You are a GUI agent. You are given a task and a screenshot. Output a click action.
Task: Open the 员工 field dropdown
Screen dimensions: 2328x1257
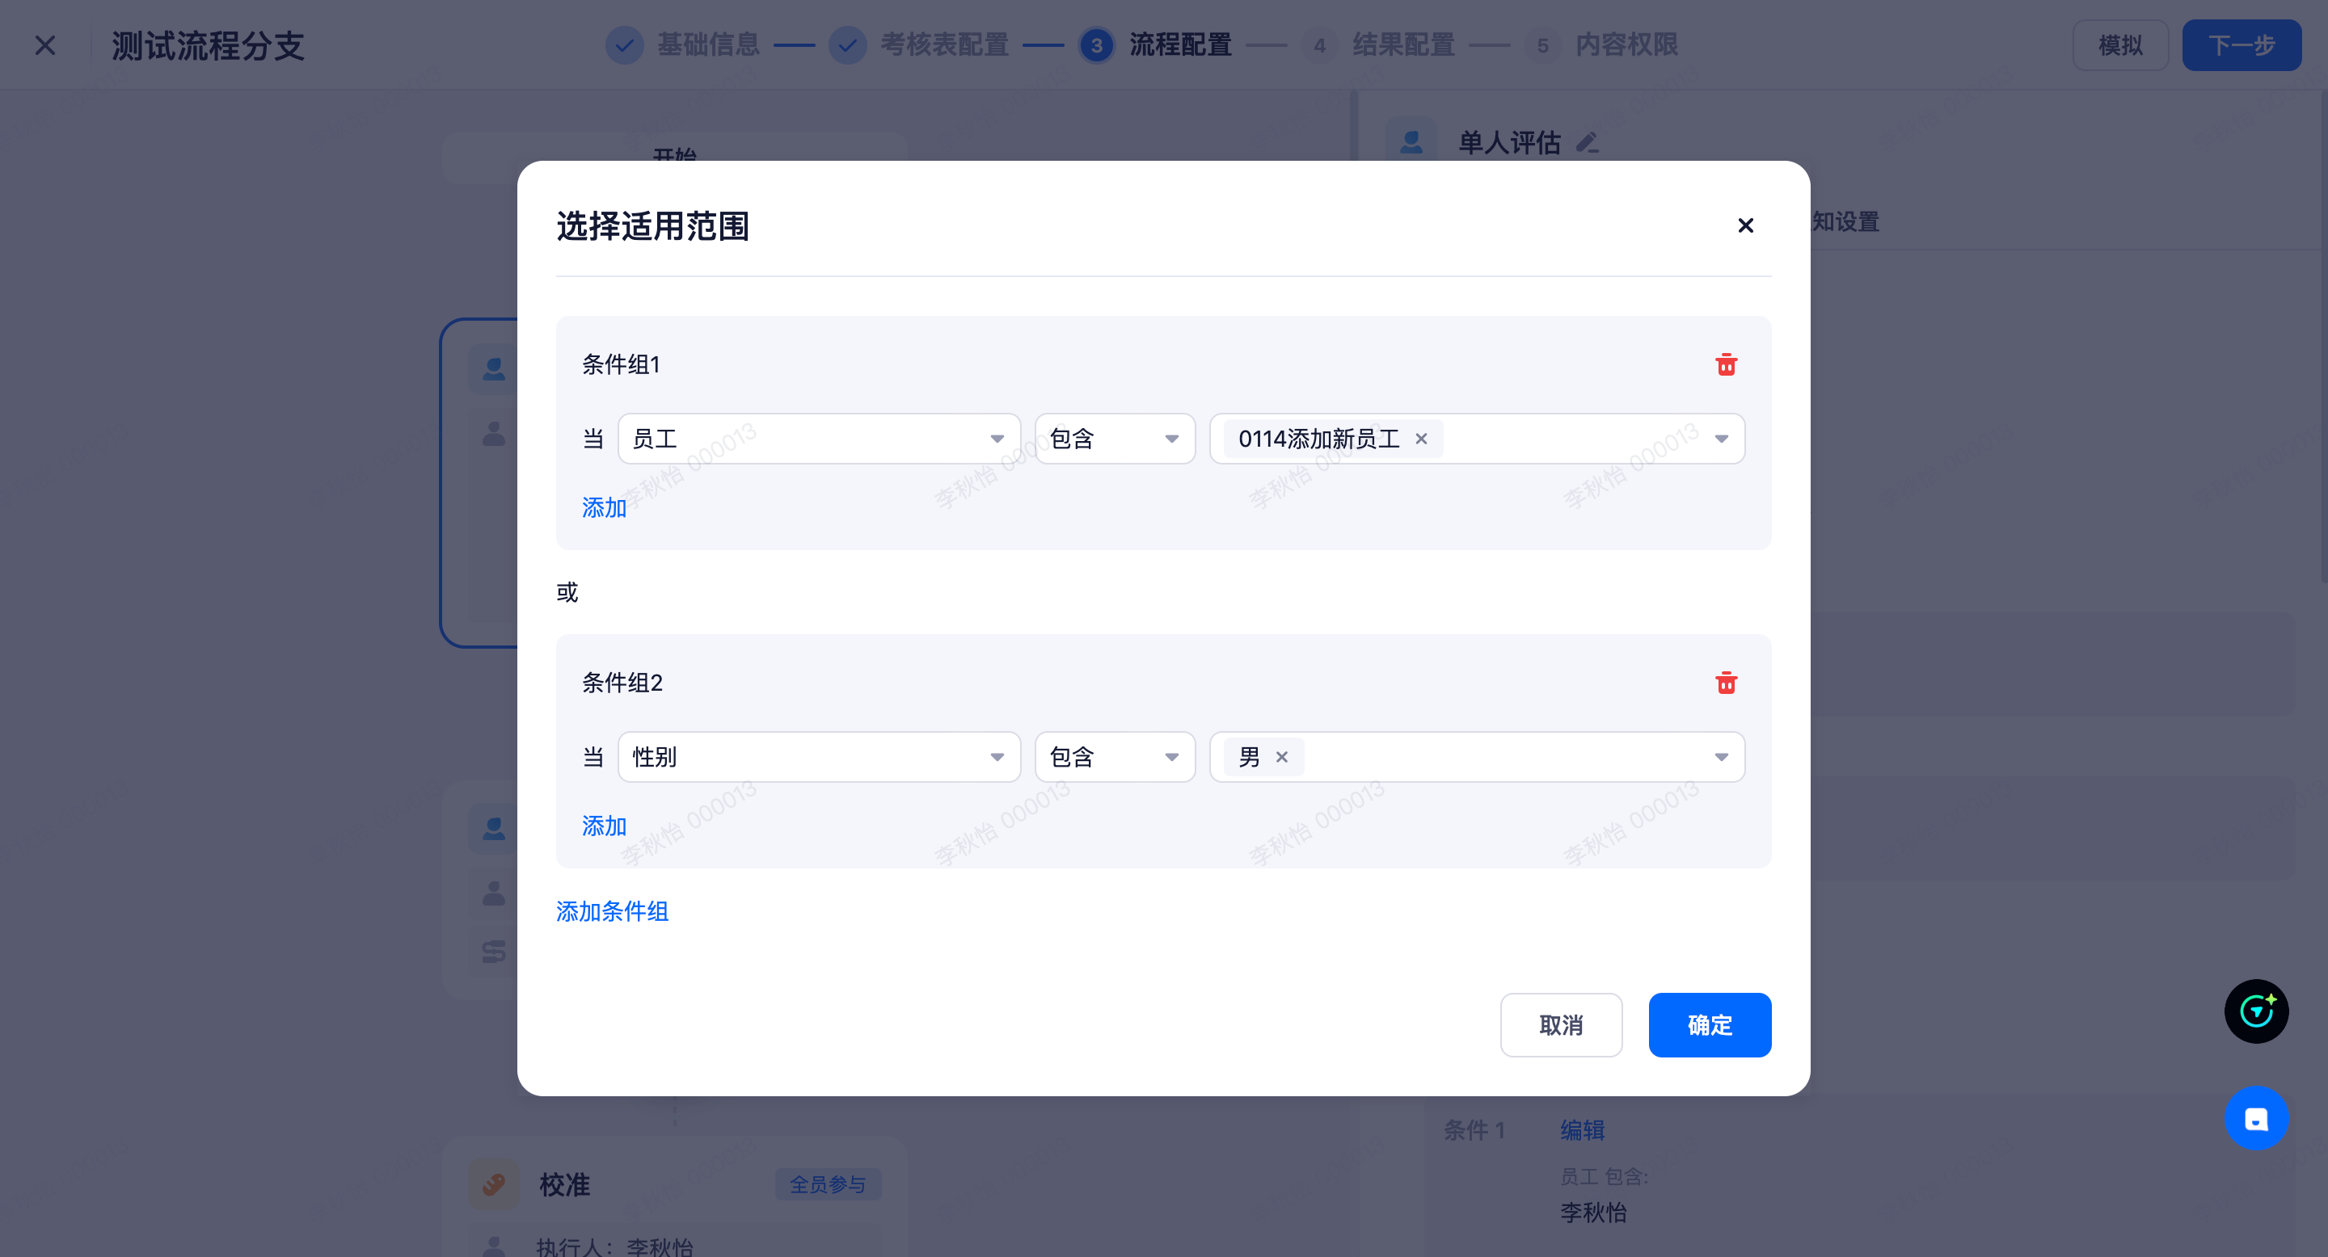point(818,439)
